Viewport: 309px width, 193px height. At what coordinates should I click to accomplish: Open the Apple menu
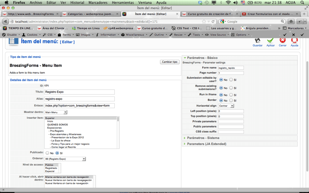click(x=6, y=3)
